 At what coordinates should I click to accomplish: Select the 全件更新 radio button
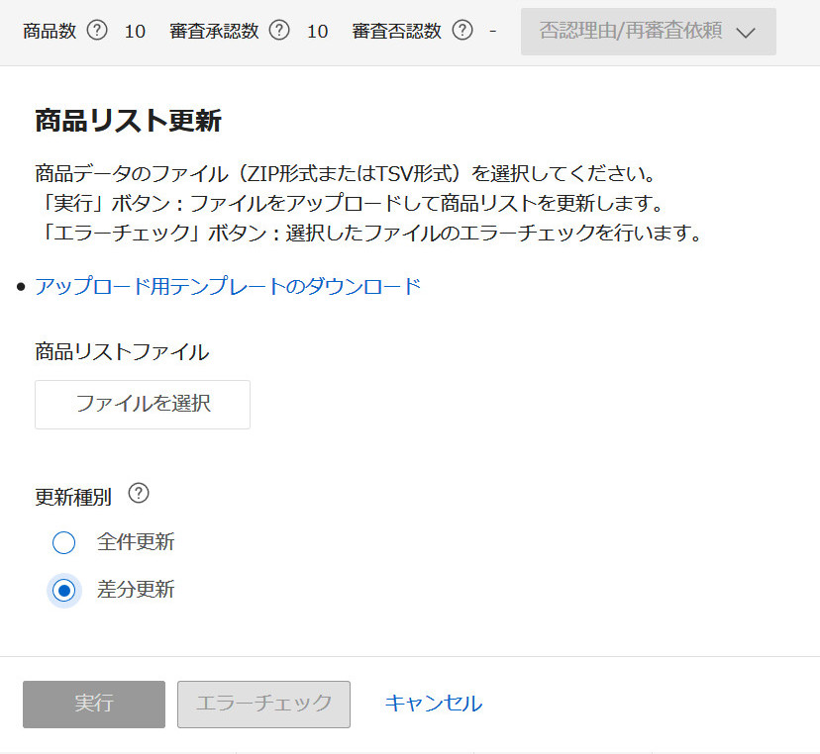[63, 543]
